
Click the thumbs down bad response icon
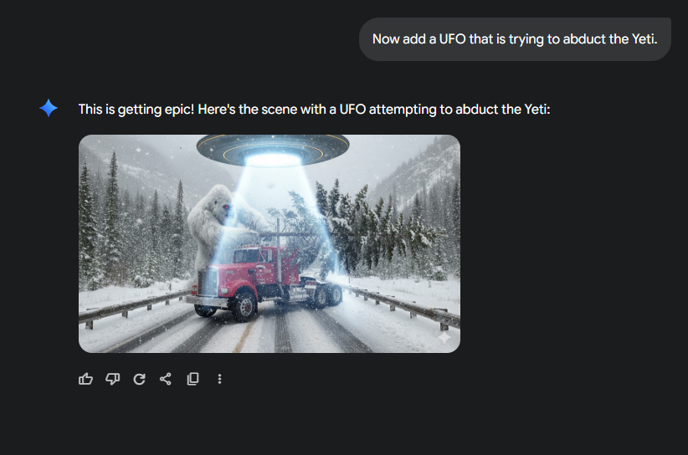point(112,379)
